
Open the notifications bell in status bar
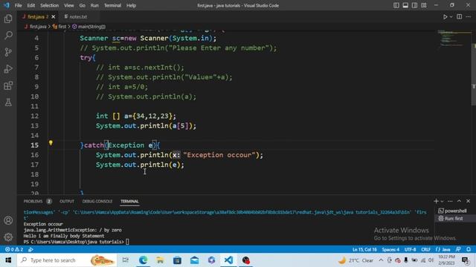point(469,249)
